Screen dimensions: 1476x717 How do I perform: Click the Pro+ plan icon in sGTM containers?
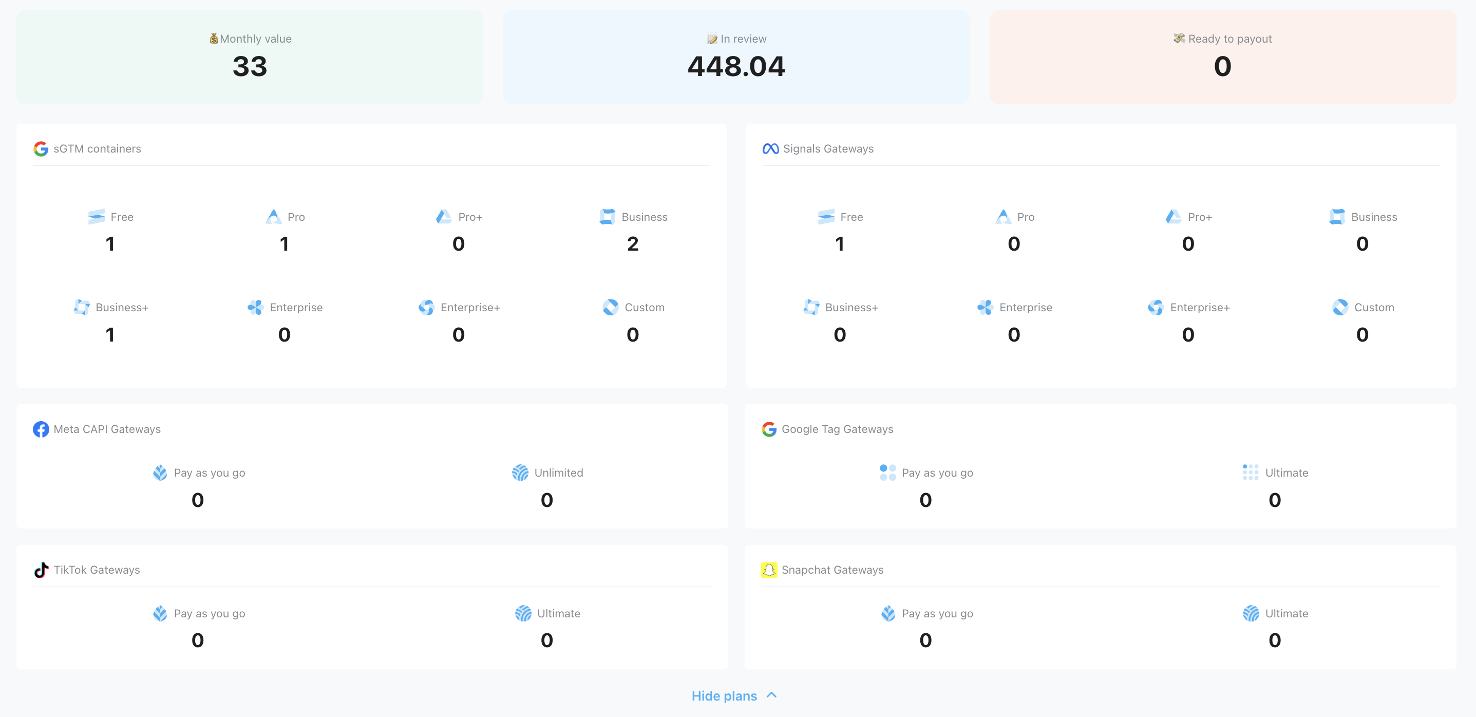coord(444,217)
